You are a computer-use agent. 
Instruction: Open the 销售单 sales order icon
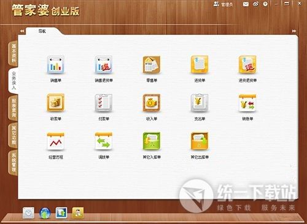[x=55, y=65]
